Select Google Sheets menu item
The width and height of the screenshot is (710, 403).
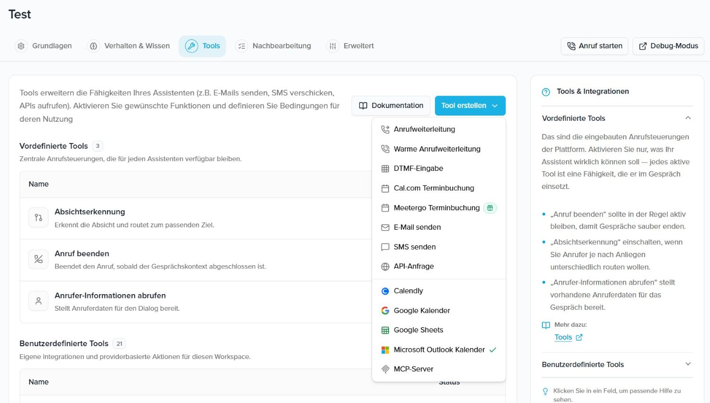point(439,330)
